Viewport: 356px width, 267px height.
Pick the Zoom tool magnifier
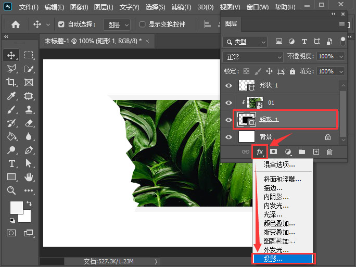point(11,190)
